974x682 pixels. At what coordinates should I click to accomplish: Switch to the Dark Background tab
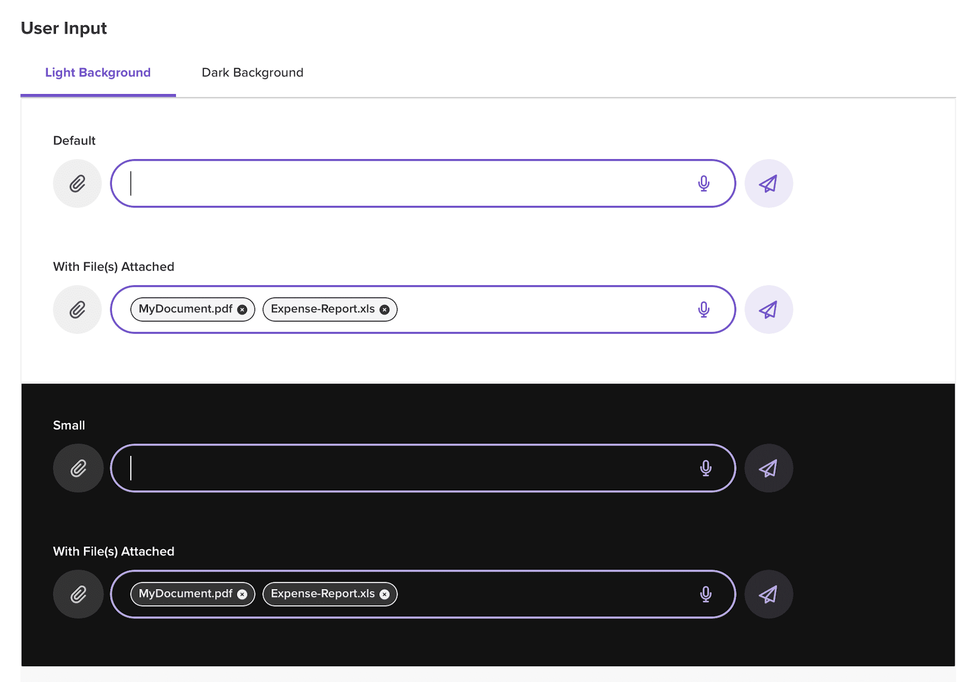253,73
